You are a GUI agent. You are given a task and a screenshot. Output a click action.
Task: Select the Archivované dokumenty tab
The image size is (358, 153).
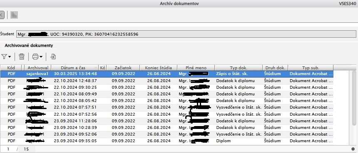(29, 46)
